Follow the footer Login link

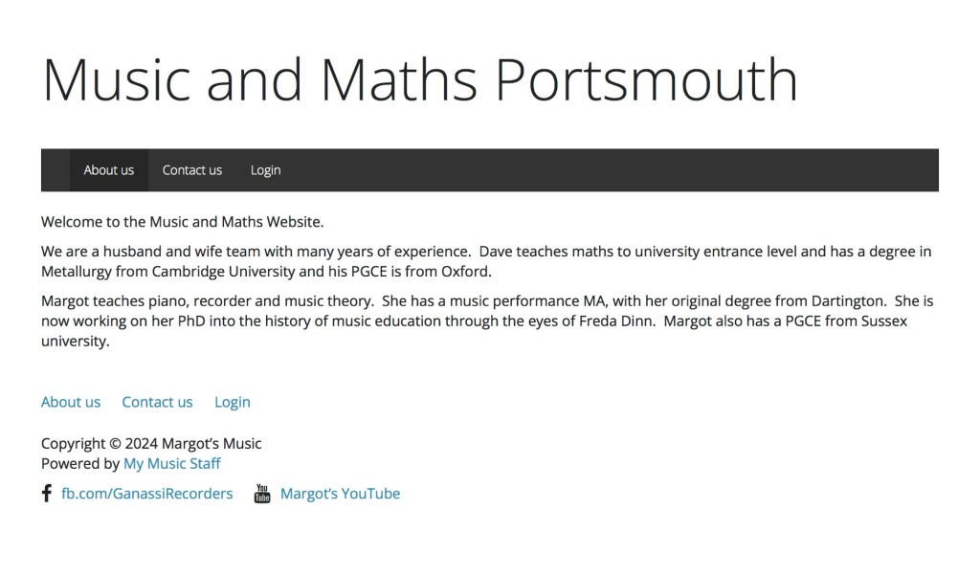(233, 402)
